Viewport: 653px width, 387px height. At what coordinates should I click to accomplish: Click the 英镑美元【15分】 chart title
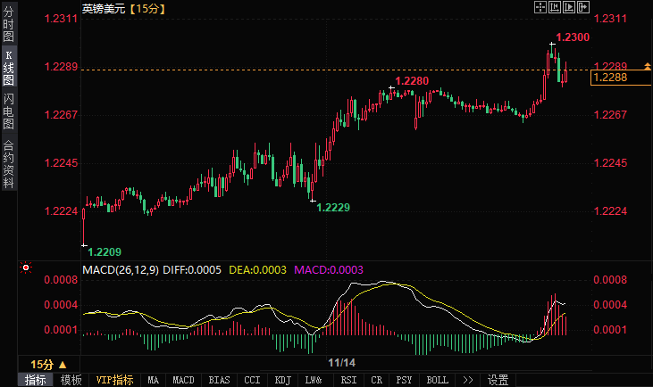tap(123, 9)
